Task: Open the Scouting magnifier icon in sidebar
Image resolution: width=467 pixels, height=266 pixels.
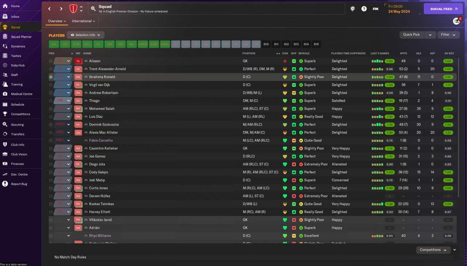Action: [x=5, y=124]
